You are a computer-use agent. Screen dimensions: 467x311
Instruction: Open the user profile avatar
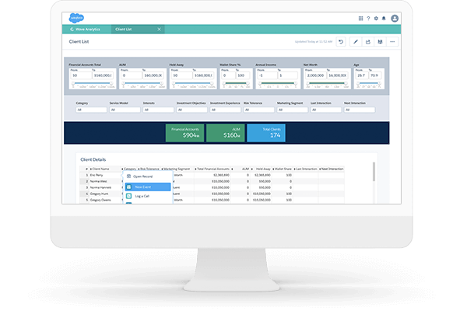tap(395, 18)
